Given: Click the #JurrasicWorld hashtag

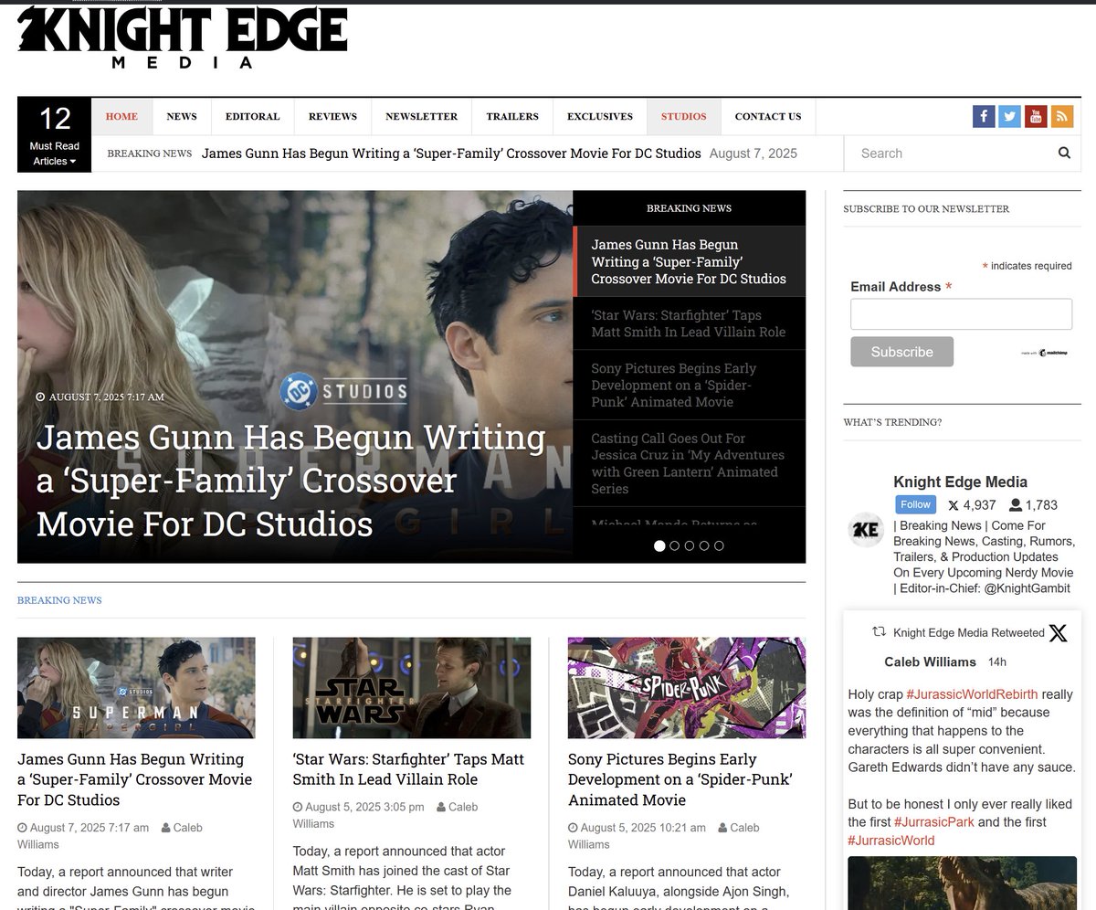Looking at the screenshot, I should (891, 841).
